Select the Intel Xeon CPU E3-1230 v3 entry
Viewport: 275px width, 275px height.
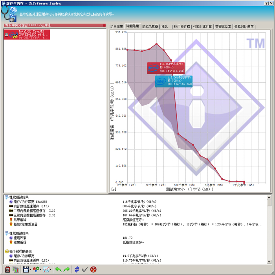(27, 34)
